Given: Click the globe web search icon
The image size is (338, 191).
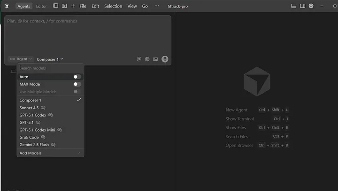Looking at the screenshot, I should (x=147, y=59).
